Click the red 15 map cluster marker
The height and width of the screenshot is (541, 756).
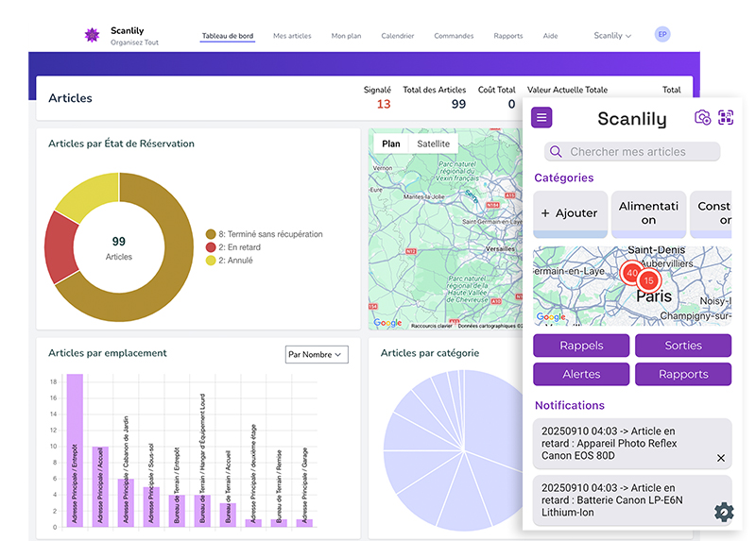tap(648, 280)
